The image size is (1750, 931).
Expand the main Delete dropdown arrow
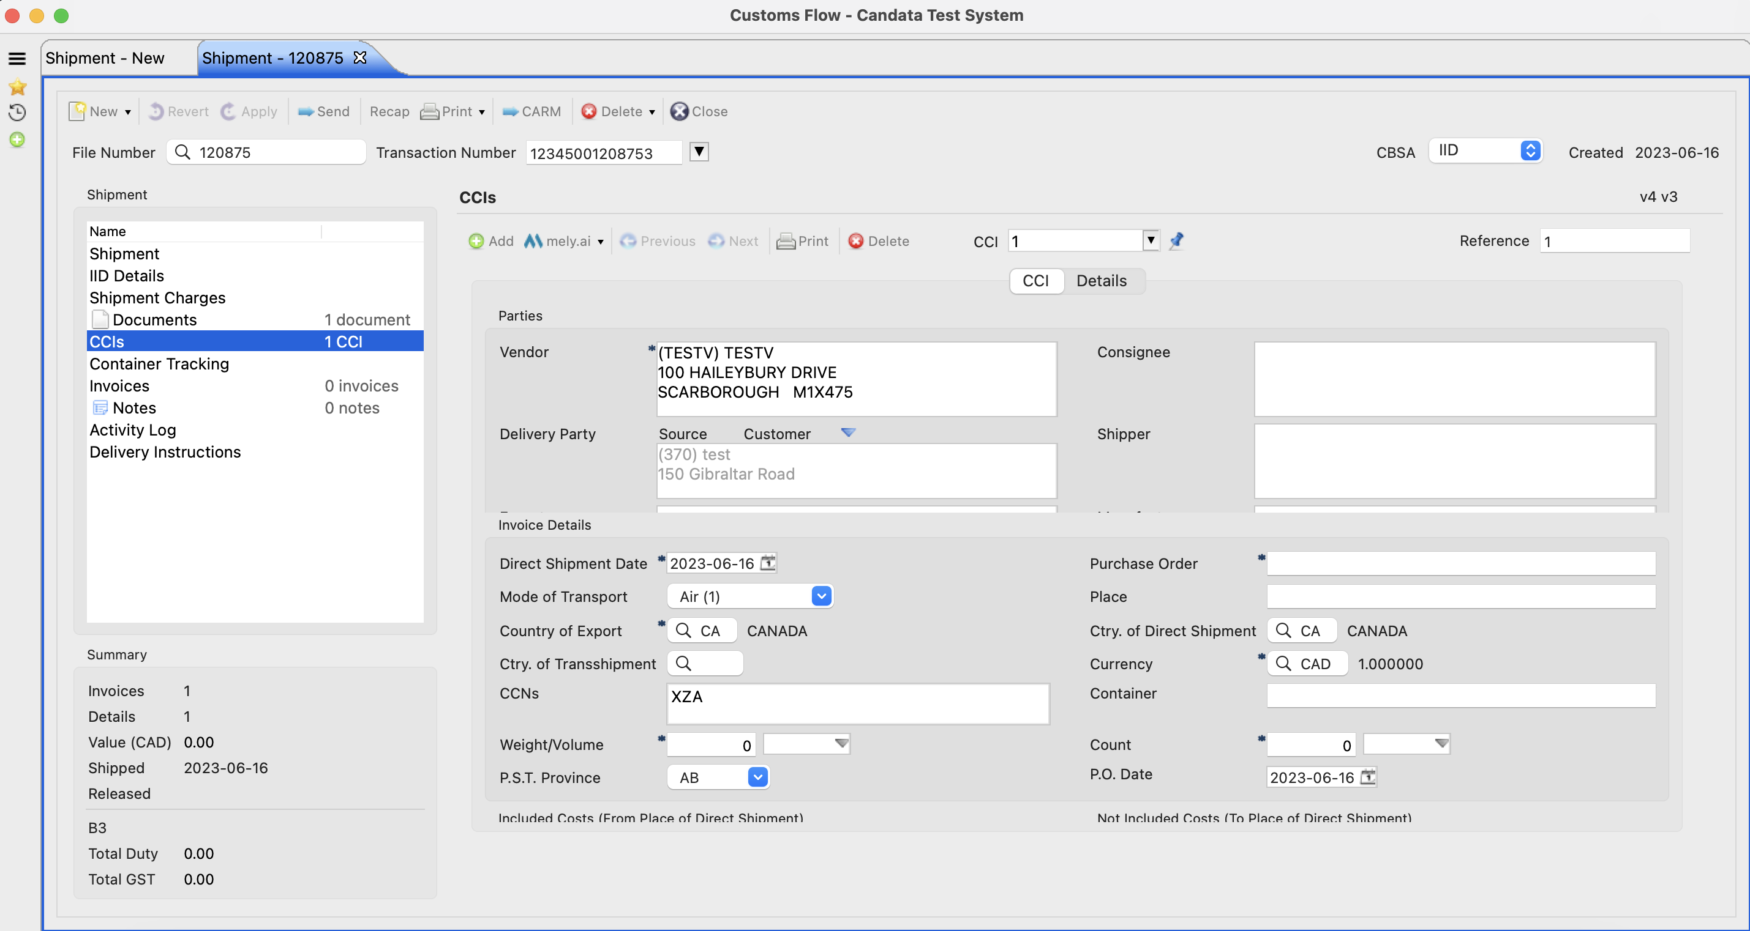click(x=652, y=112)
